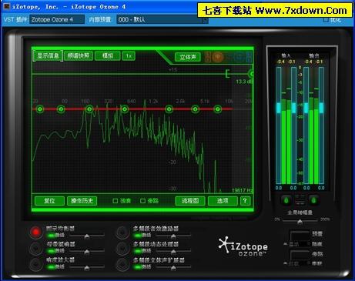This screenshot has width=355, height=281.
Task: Open the VST 插件 Zotope Ozone 4 selector
Action: pos(57,19)
